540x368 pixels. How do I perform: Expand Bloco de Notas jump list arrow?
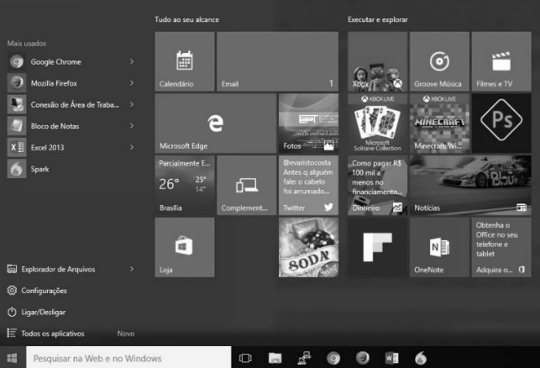click(132, 126)
